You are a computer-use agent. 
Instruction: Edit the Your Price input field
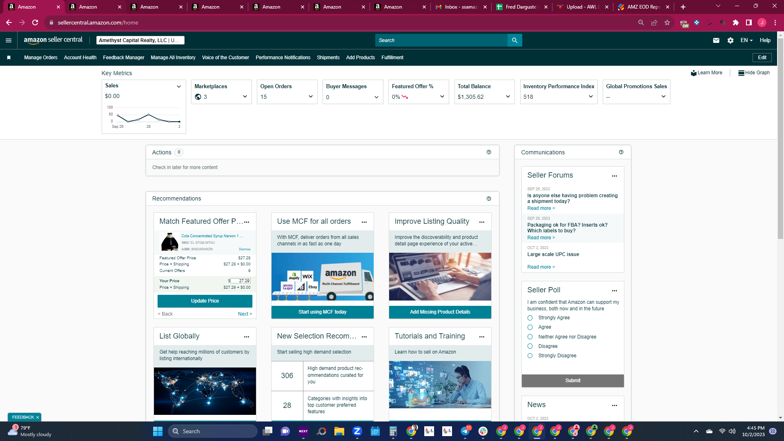point(241,281)
